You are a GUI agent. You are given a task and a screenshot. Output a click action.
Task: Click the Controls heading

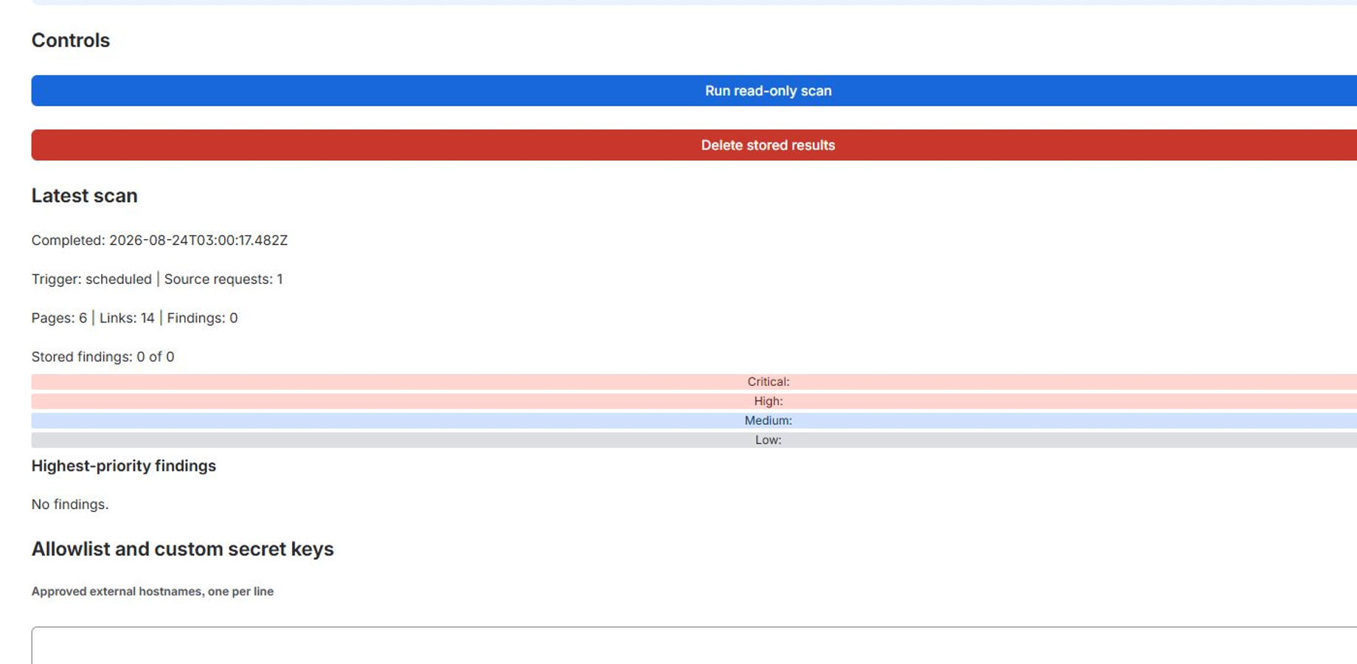(71, 41)
